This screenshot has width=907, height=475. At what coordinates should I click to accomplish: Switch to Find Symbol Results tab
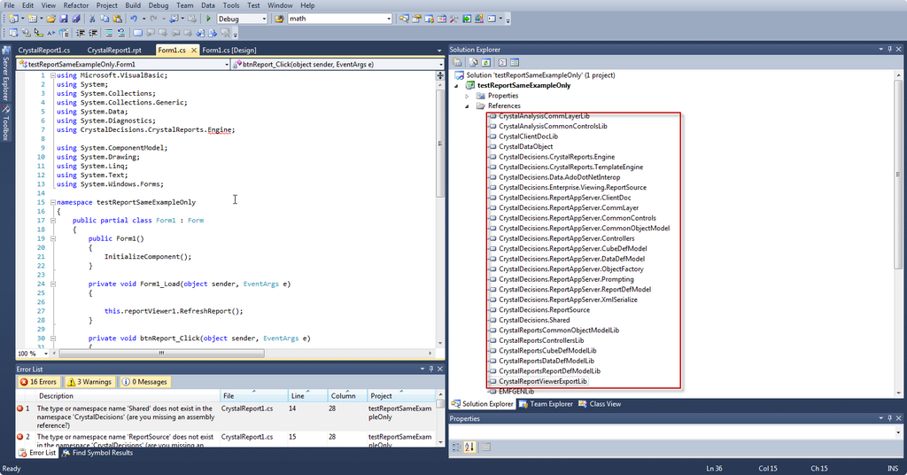pyautogui.click(x=97, y=453)
